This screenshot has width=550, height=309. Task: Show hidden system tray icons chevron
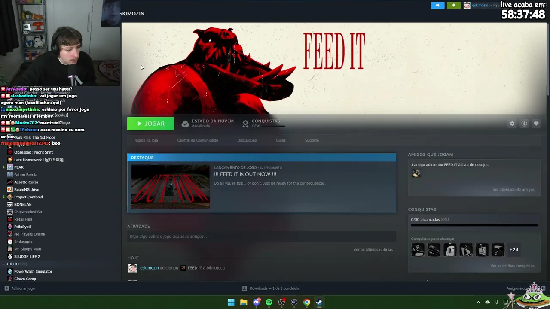click(478, 302)
